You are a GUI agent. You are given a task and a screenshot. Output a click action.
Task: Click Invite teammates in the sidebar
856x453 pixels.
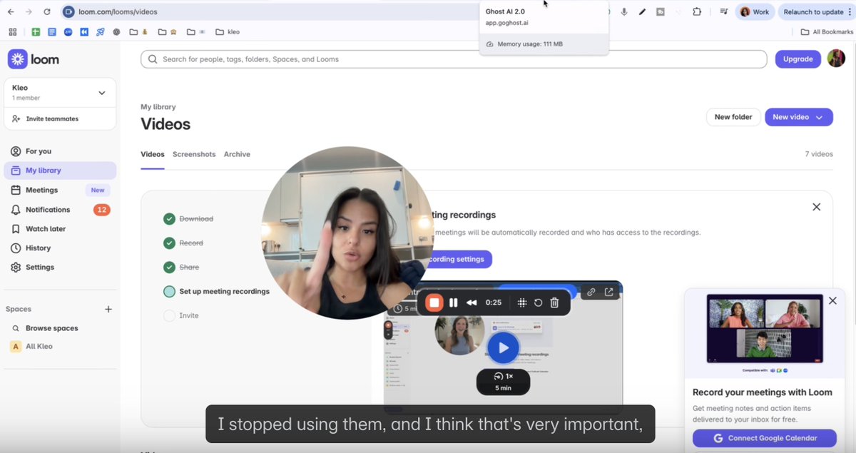pos(46,119)
